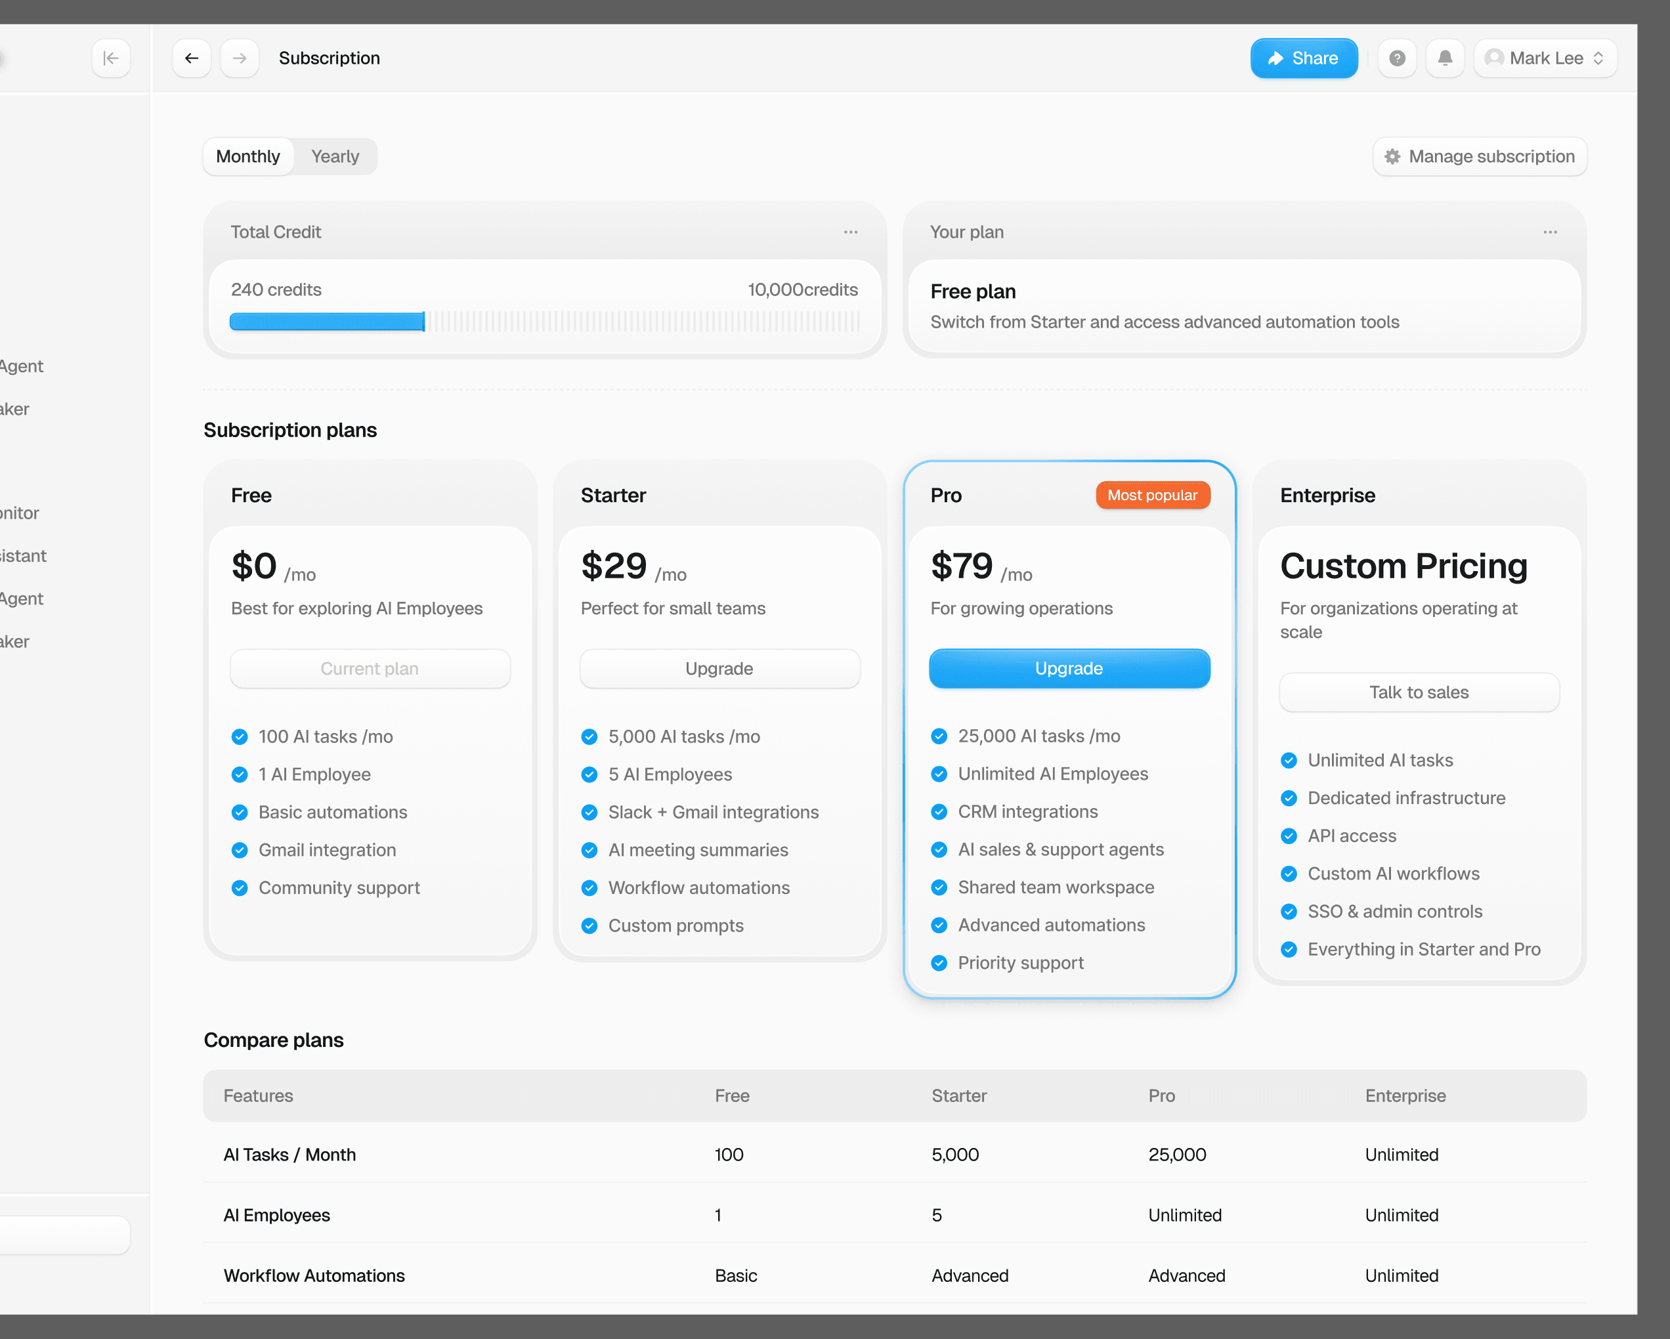
Task: Go back with the left arrow button
Action: click(x=191, y=58)
